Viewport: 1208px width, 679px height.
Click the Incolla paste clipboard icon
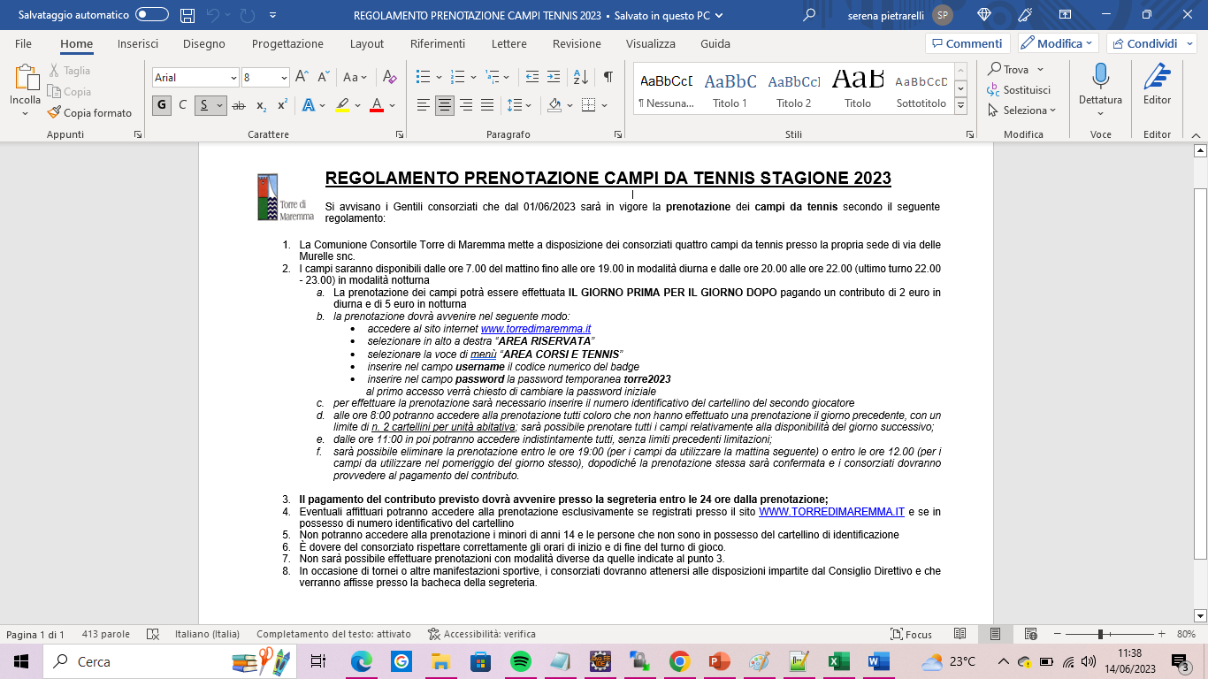pos(25,79)
